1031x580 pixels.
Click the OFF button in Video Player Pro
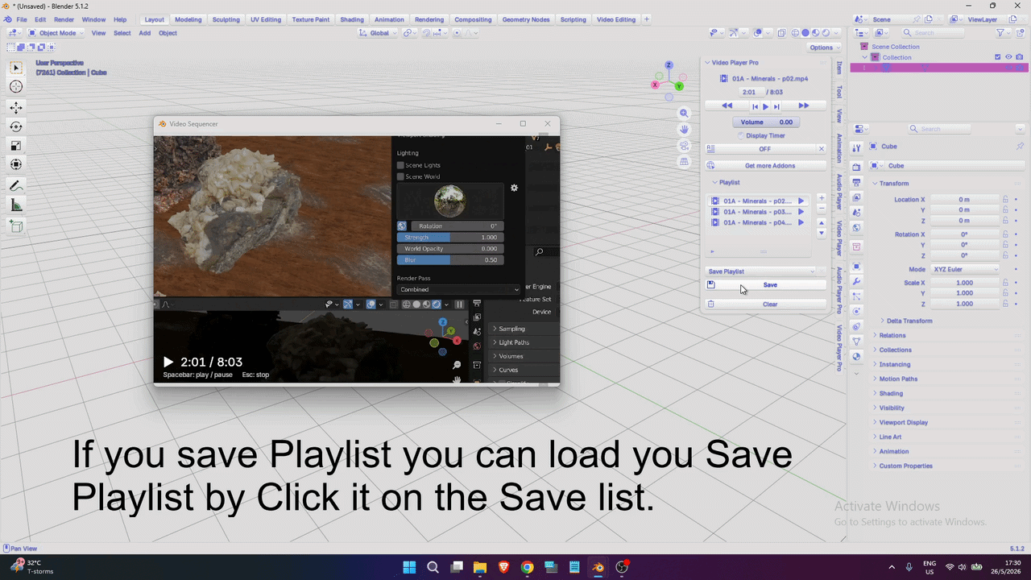point(761,149)
